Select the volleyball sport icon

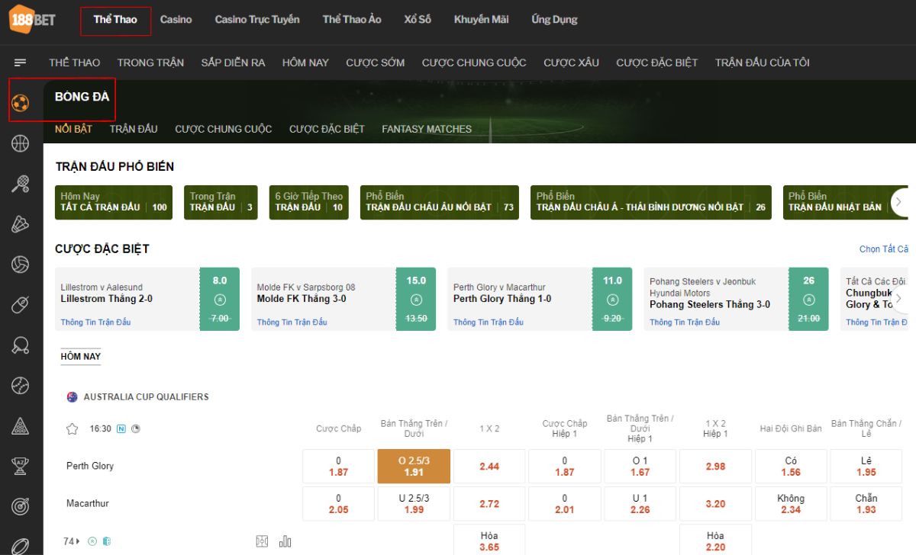19,265
